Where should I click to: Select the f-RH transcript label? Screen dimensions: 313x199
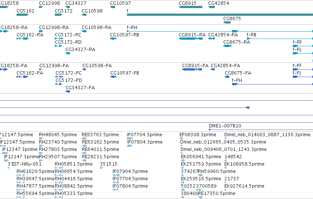click(x=132, y=28)
